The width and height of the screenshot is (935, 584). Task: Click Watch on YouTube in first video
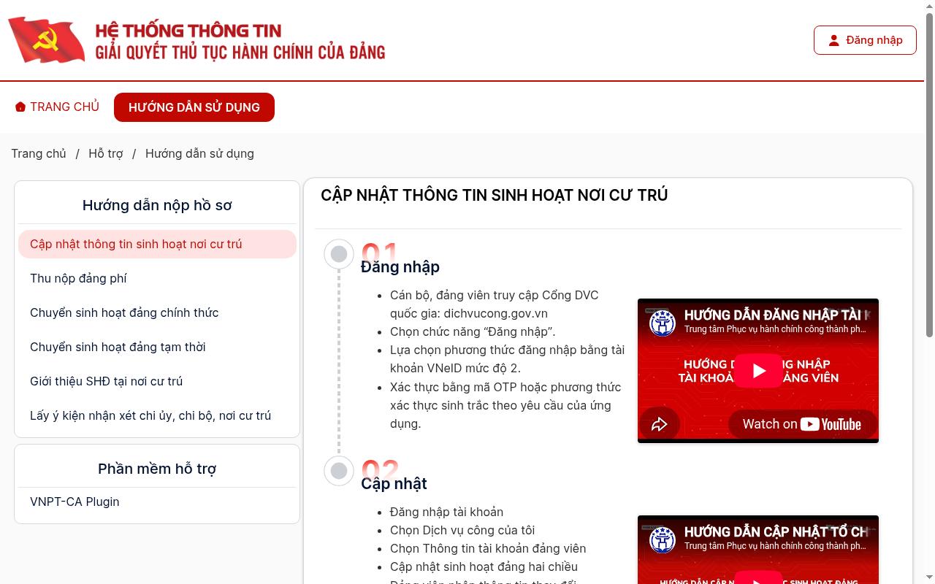tap(802, 424)
